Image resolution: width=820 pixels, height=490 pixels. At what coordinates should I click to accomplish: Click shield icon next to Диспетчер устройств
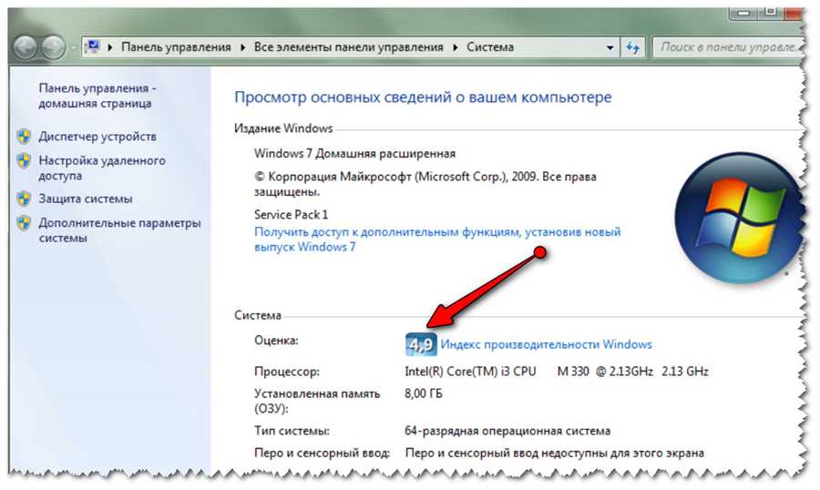(24, 137)
